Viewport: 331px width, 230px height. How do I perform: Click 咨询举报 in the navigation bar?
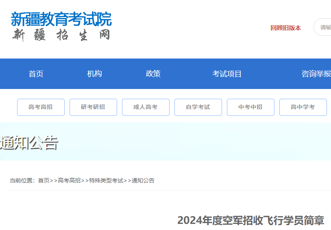(x=316, y=74)
